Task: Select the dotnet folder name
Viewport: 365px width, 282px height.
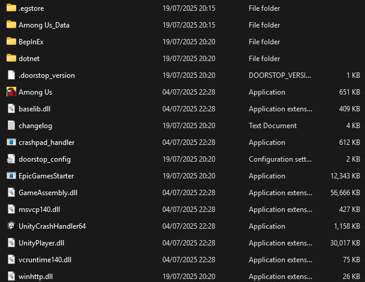Action: (x=29, y=59)
